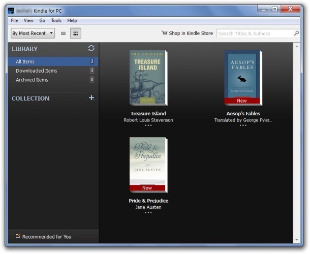
Task: Click the search magnifier icon
Action: 296,33
